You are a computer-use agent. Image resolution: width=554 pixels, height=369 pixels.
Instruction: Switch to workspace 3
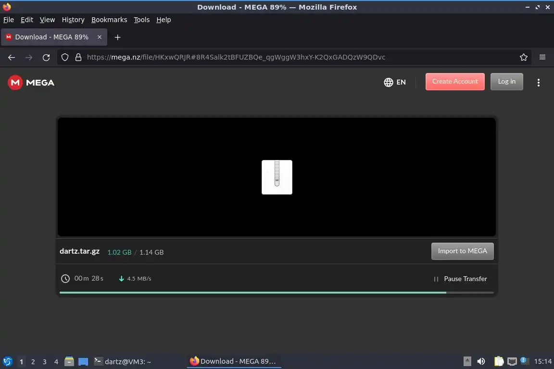pos(45,362)
